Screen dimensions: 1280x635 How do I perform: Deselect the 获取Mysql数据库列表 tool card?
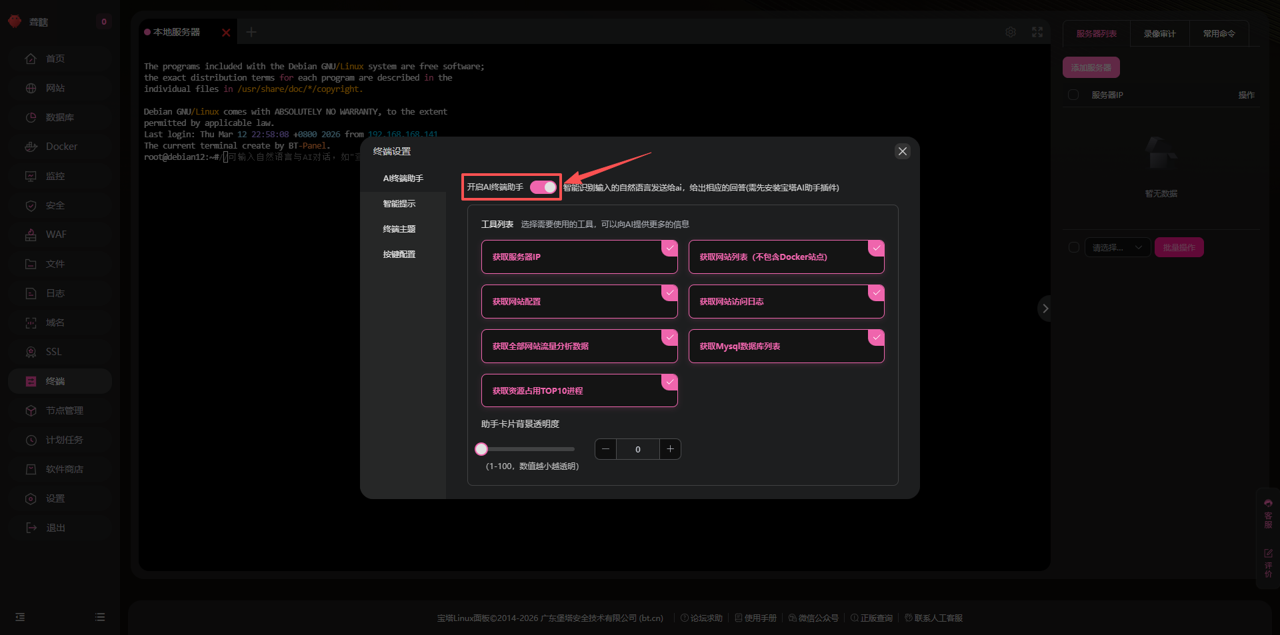tap(785, 346)
